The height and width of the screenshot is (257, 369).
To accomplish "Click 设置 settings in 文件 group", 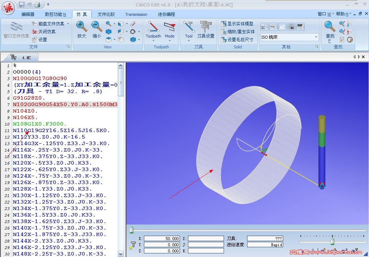I will coord(40,40).
